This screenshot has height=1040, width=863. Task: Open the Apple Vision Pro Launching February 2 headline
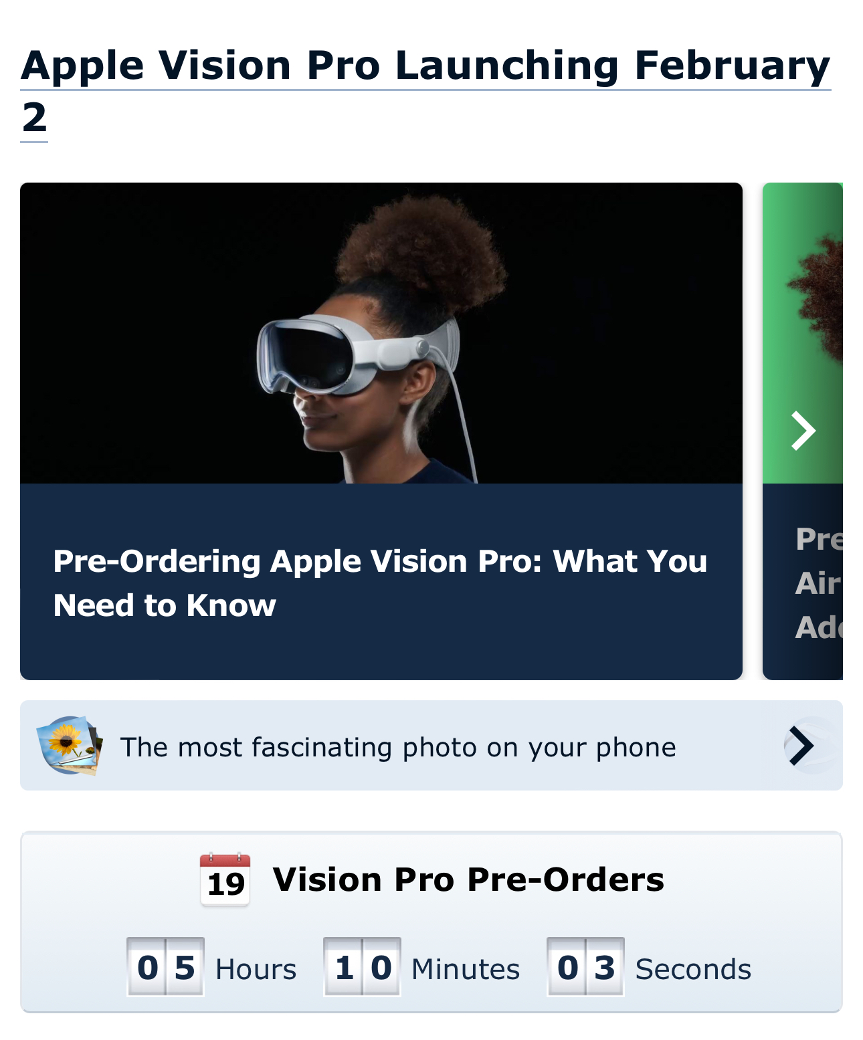[425, 92]
